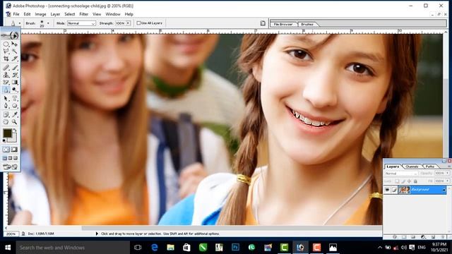This screenshot has height=254, width=452.
Task: Click the new adjustment layer icon
Action: (x=423, y=237)
